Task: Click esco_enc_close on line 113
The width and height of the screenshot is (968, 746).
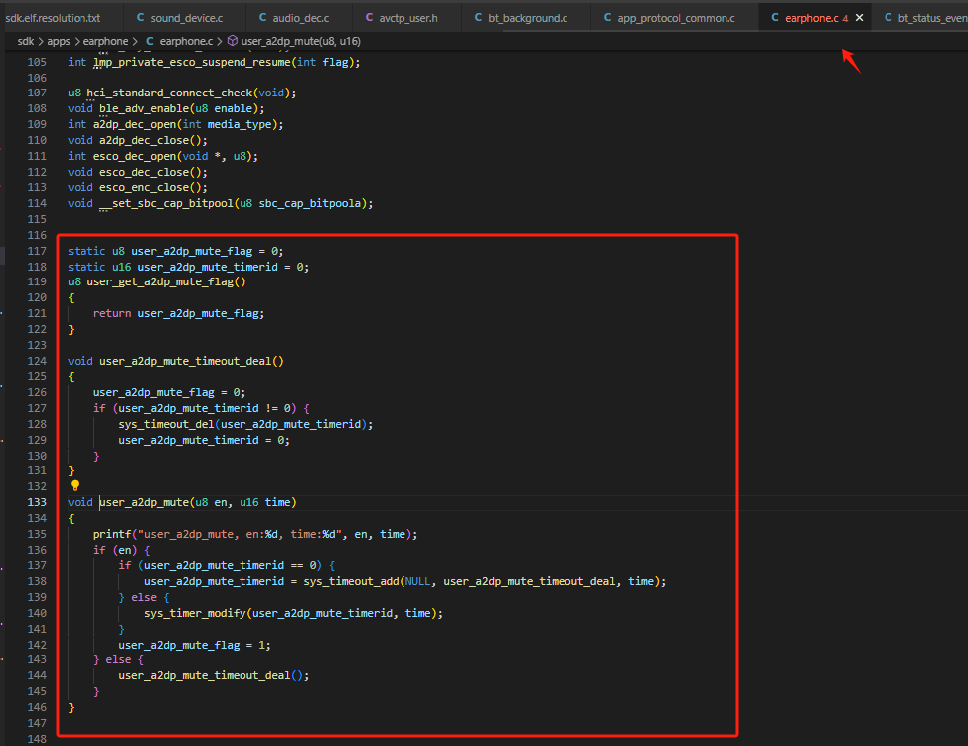Action: pos(144,187)
